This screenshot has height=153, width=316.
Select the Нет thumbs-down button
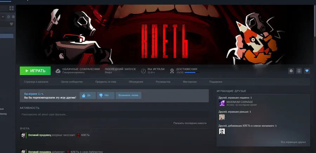pos(106,95)
